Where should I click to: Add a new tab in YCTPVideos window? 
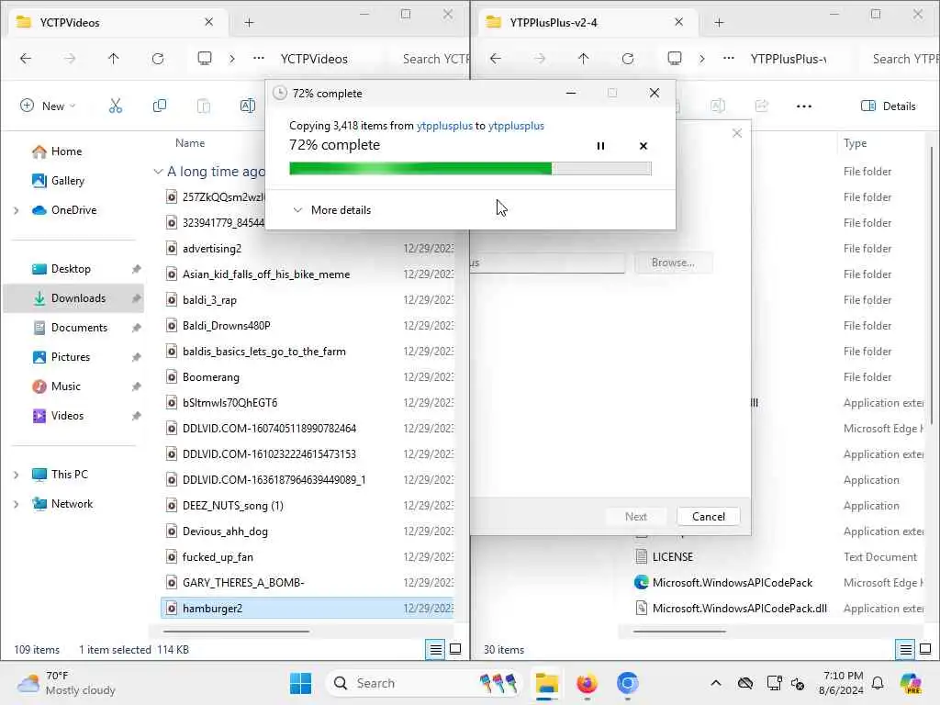[x=249, y=23]
